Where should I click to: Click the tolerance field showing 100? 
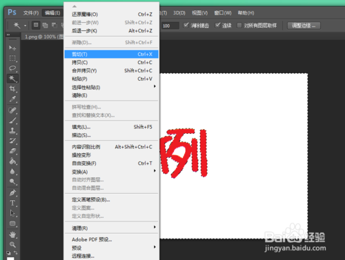(170, 26)
